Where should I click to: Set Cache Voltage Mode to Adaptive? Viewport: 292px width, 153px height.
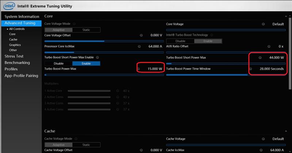[58, 145]
